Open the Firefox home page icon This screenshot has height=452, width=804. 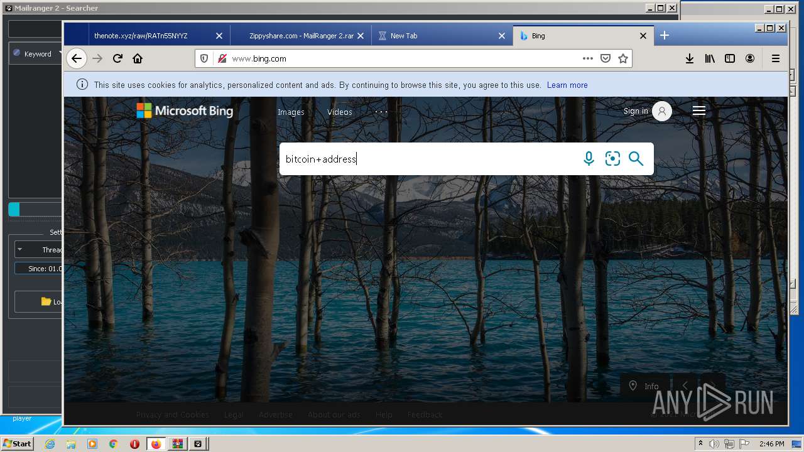138,58
